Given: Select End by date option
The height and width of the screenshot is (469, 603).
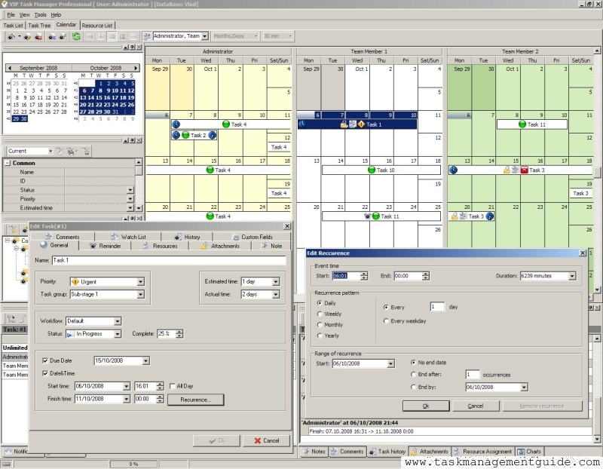Looking at the screenshot, I should 413,387.
